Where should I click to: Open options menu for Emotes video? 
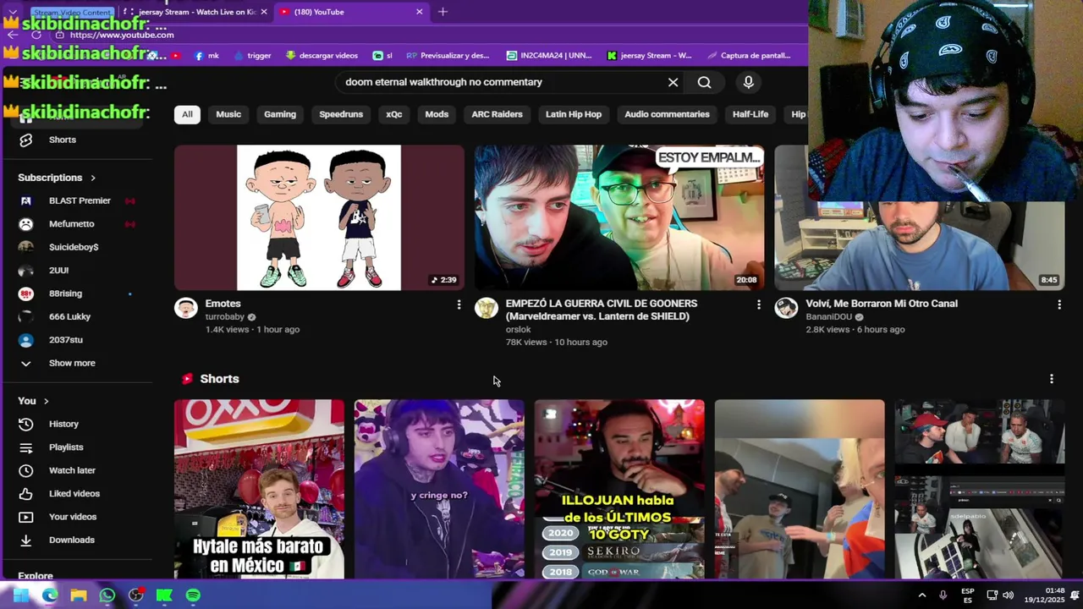(459, 304)
